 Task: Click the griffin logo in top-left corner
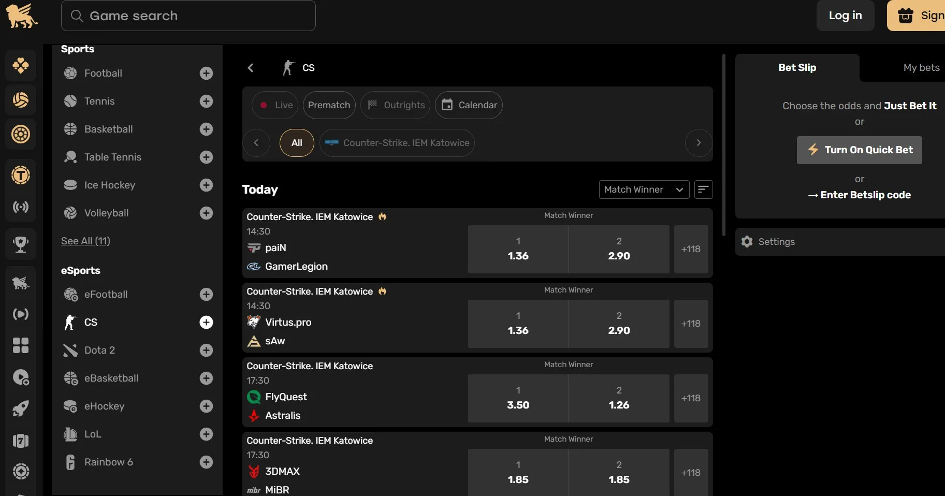point(21,16)
